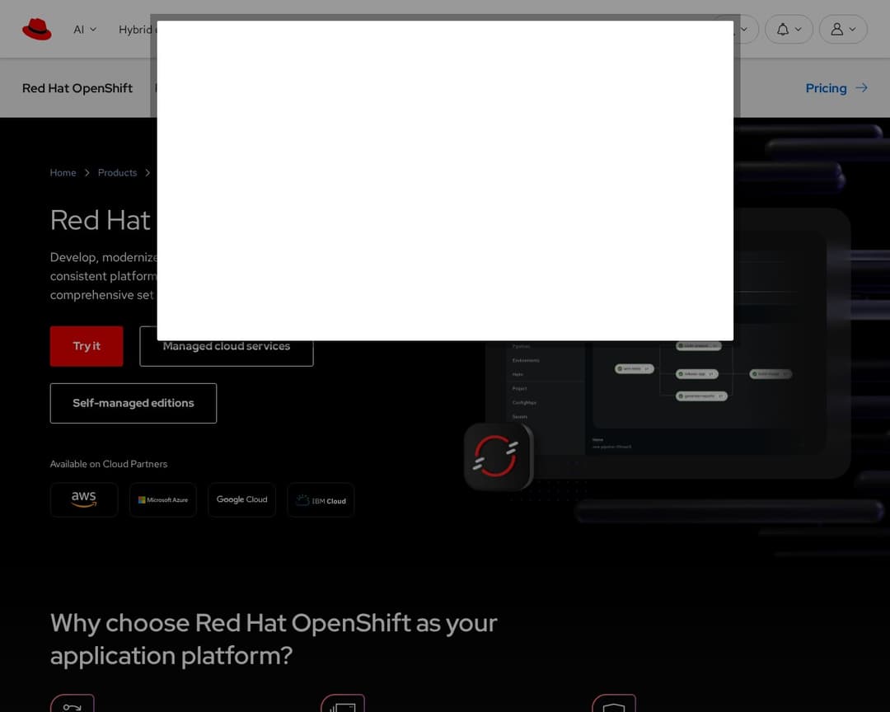Select Red Hat OpenShift in secondary nav
Screen dimensions: 890x712
click(x=77, y=88)
